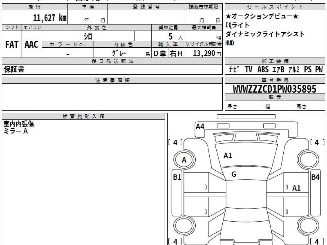
Task: Click the カラーNo. header
Action: (68, 44)
